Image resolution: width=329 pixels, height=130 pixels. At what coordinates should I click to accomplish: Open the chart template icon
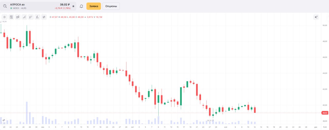11,17
